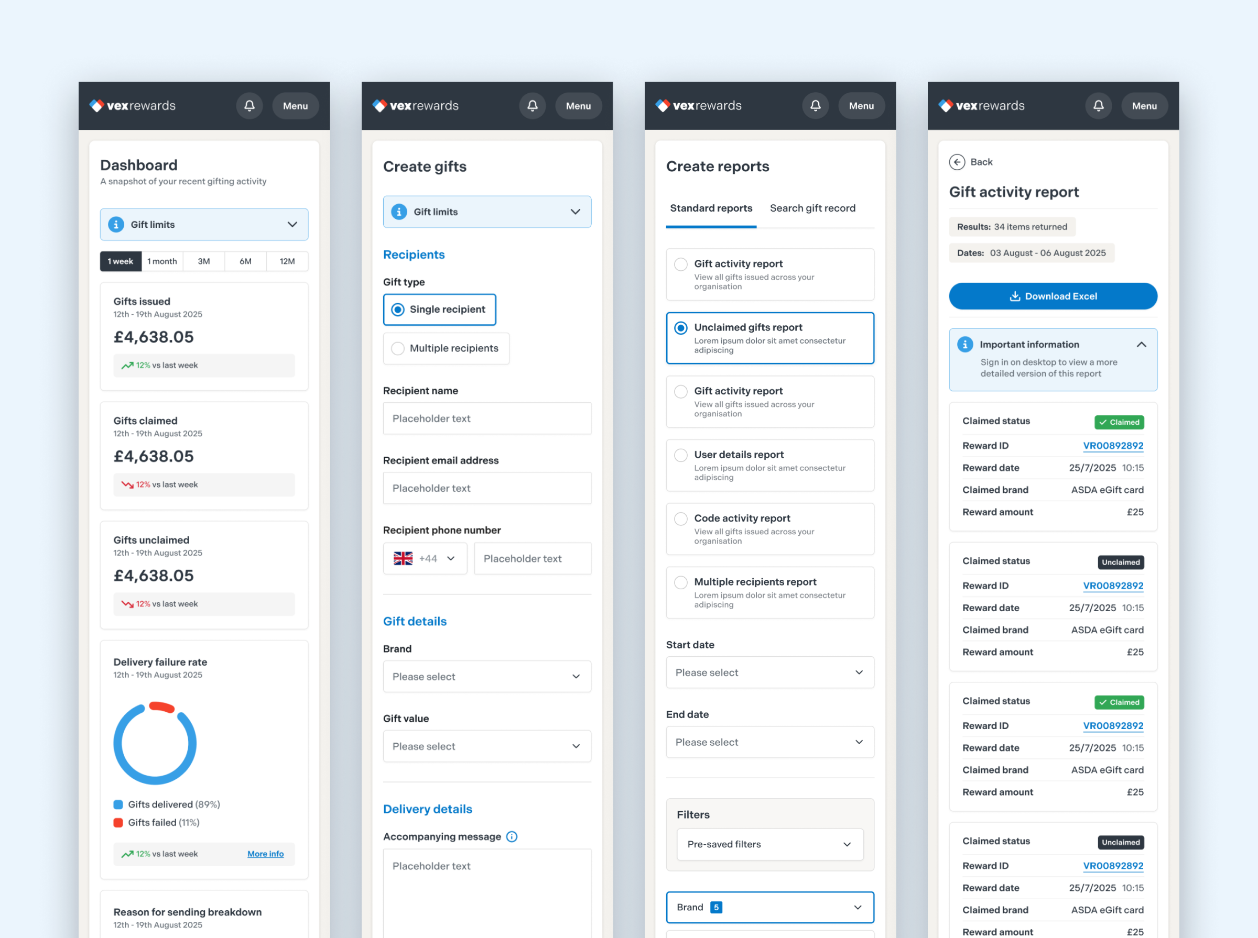
Task: Switch to the 1 week time range tab
Action: (121, 261)
